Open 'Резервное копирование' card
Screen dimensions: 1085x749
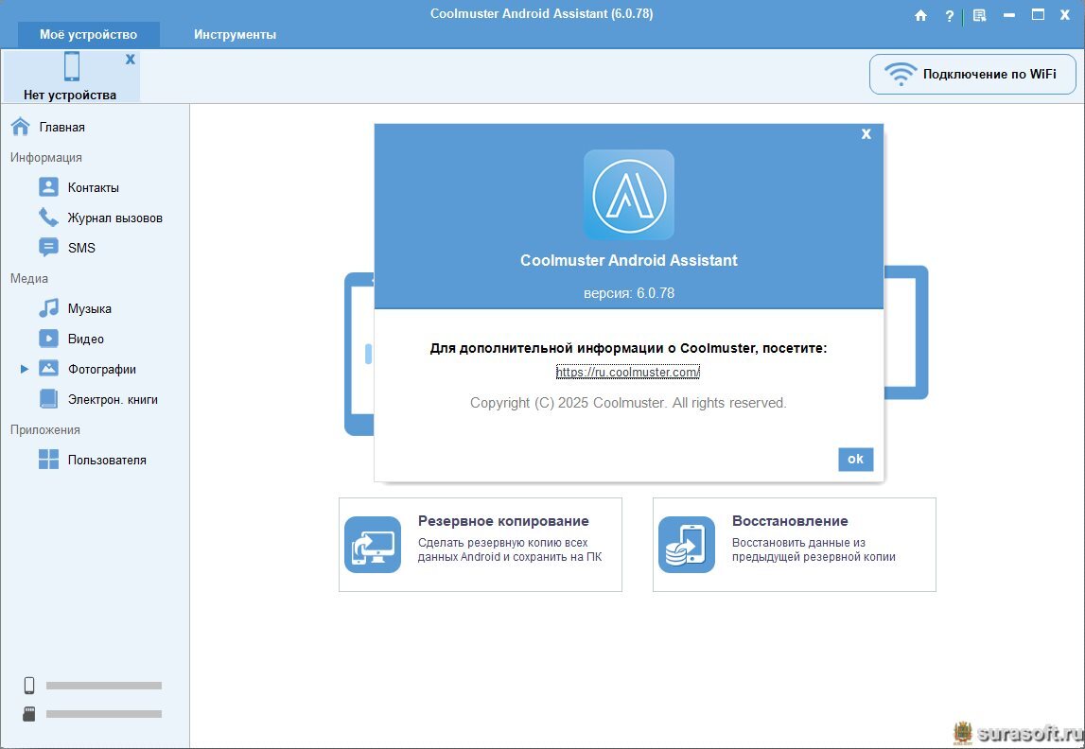481,545
